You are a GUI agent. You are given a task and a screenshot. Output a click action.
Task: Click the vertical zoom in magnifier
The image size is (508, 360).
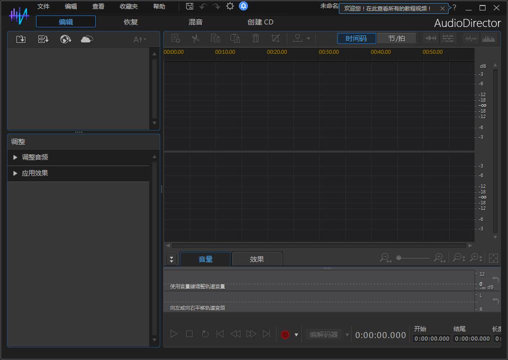click(x=476, y=258)
